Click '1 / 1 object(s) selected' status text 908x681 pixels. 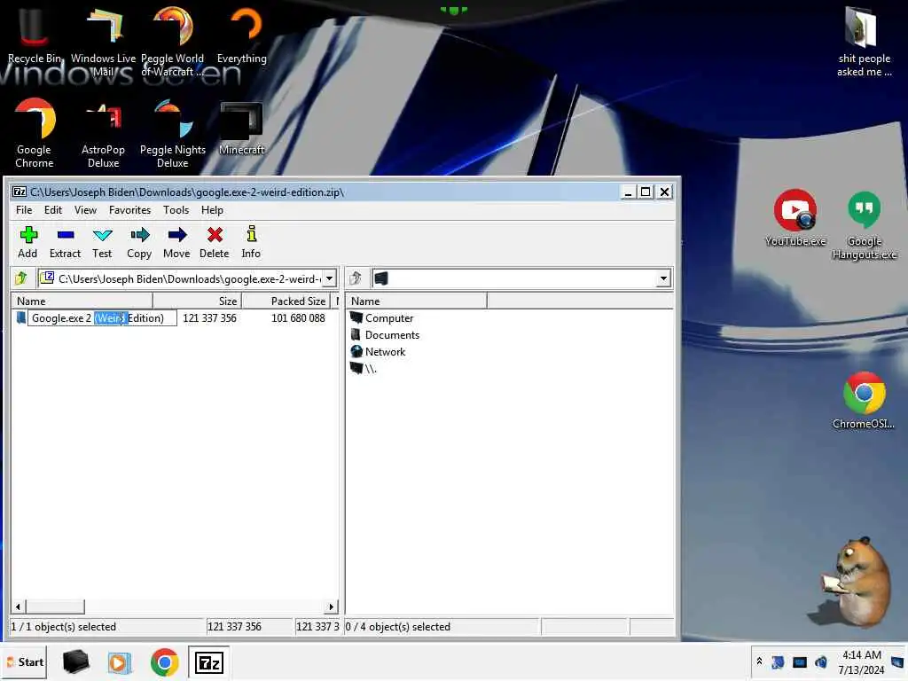(64, 627)
